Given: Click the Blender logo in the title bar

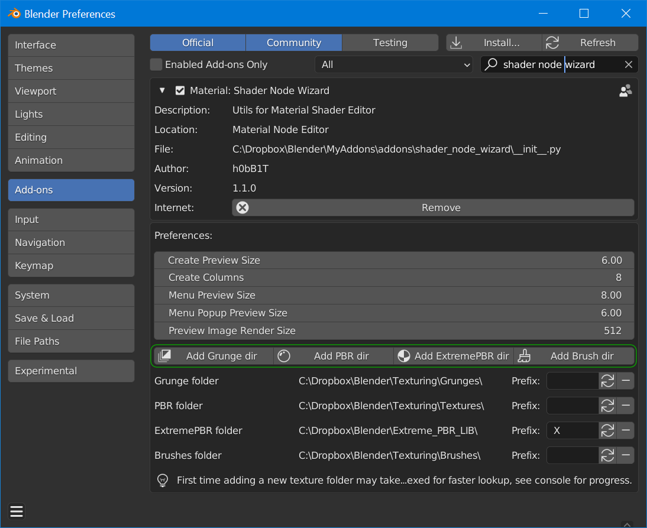Looking at the screenshot, I should [x=14, y=14].
